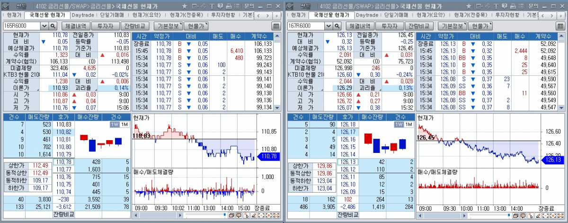The image size is (568, 223).
Task: Click the grid layout icon in left window
Action: [x=276, y=26]
